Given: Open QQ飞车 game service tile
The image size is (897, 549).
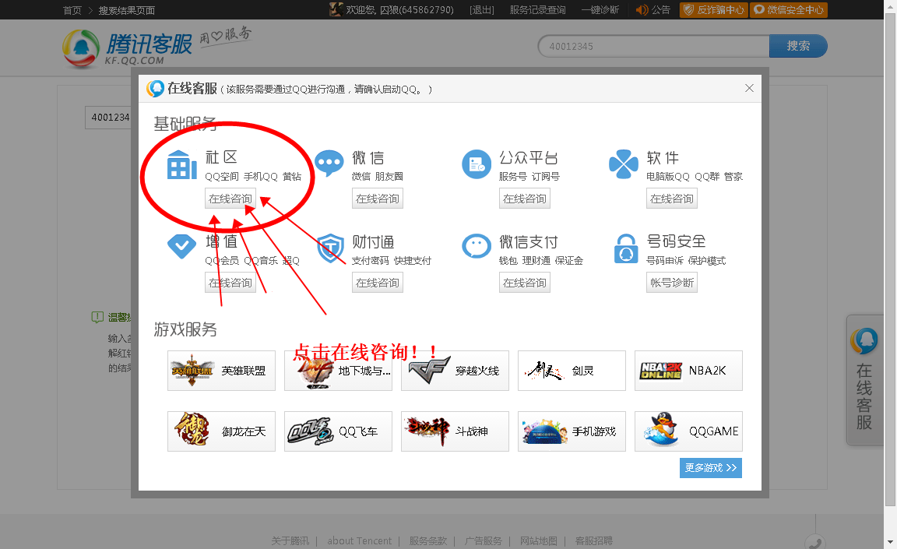Looking at the screenshot, I should pos(338,431).
